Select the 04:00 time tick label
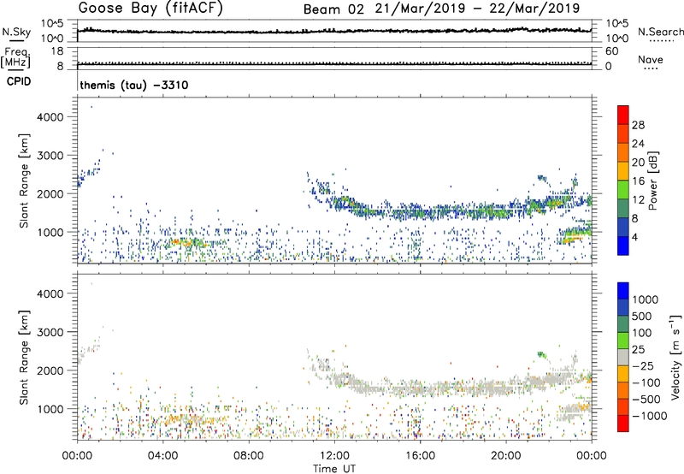This screenshot has height=474, width=684. click(162, 456)
